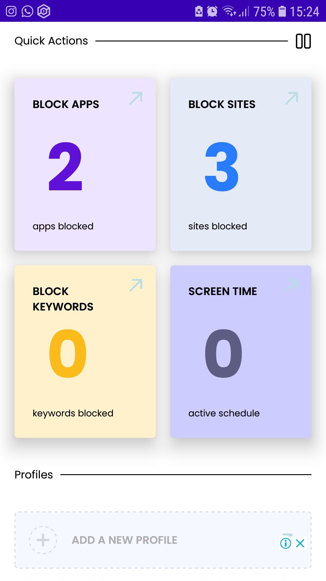Open the Screen Time arrow icon
Image resolution: width=326 pixels, height=581 pixels.
tap(292, 285)
